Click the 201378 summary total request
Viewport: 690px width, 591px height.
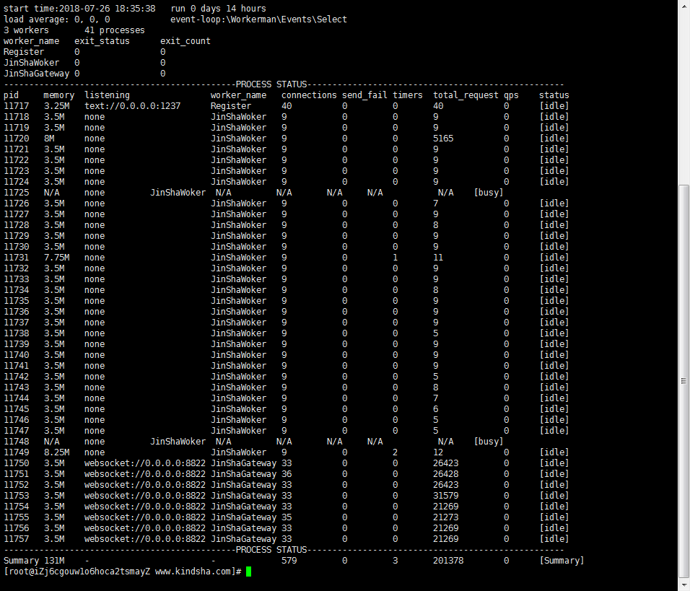(x=448, y=561)
